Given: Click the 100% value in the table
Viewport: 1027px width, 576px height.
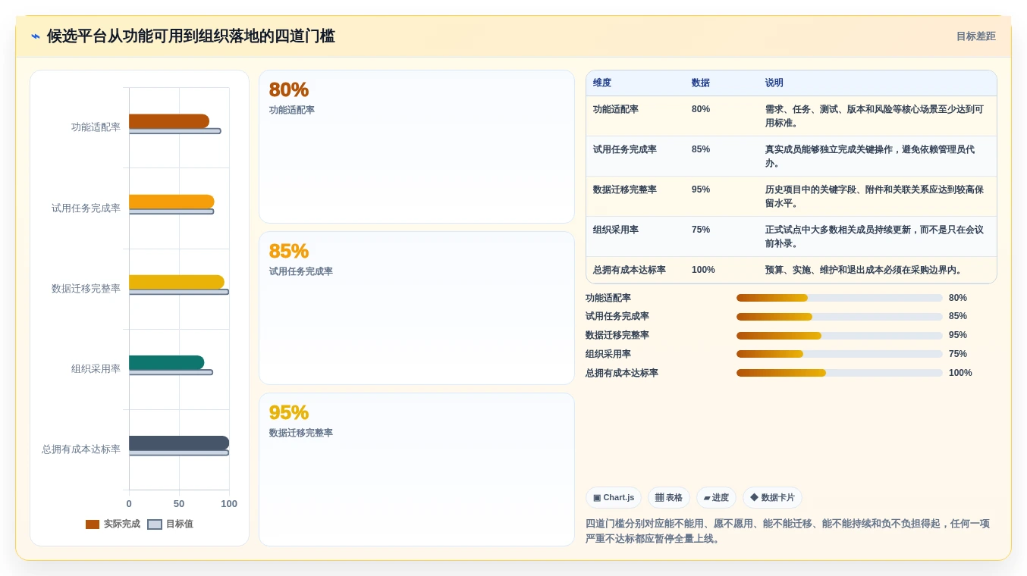Looking at the screenshot, I should pos(703,271).
